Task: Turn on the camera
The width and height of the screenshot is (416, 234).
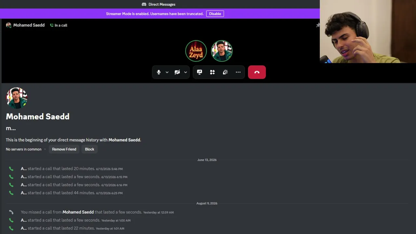Action: (x=177, y=72)
